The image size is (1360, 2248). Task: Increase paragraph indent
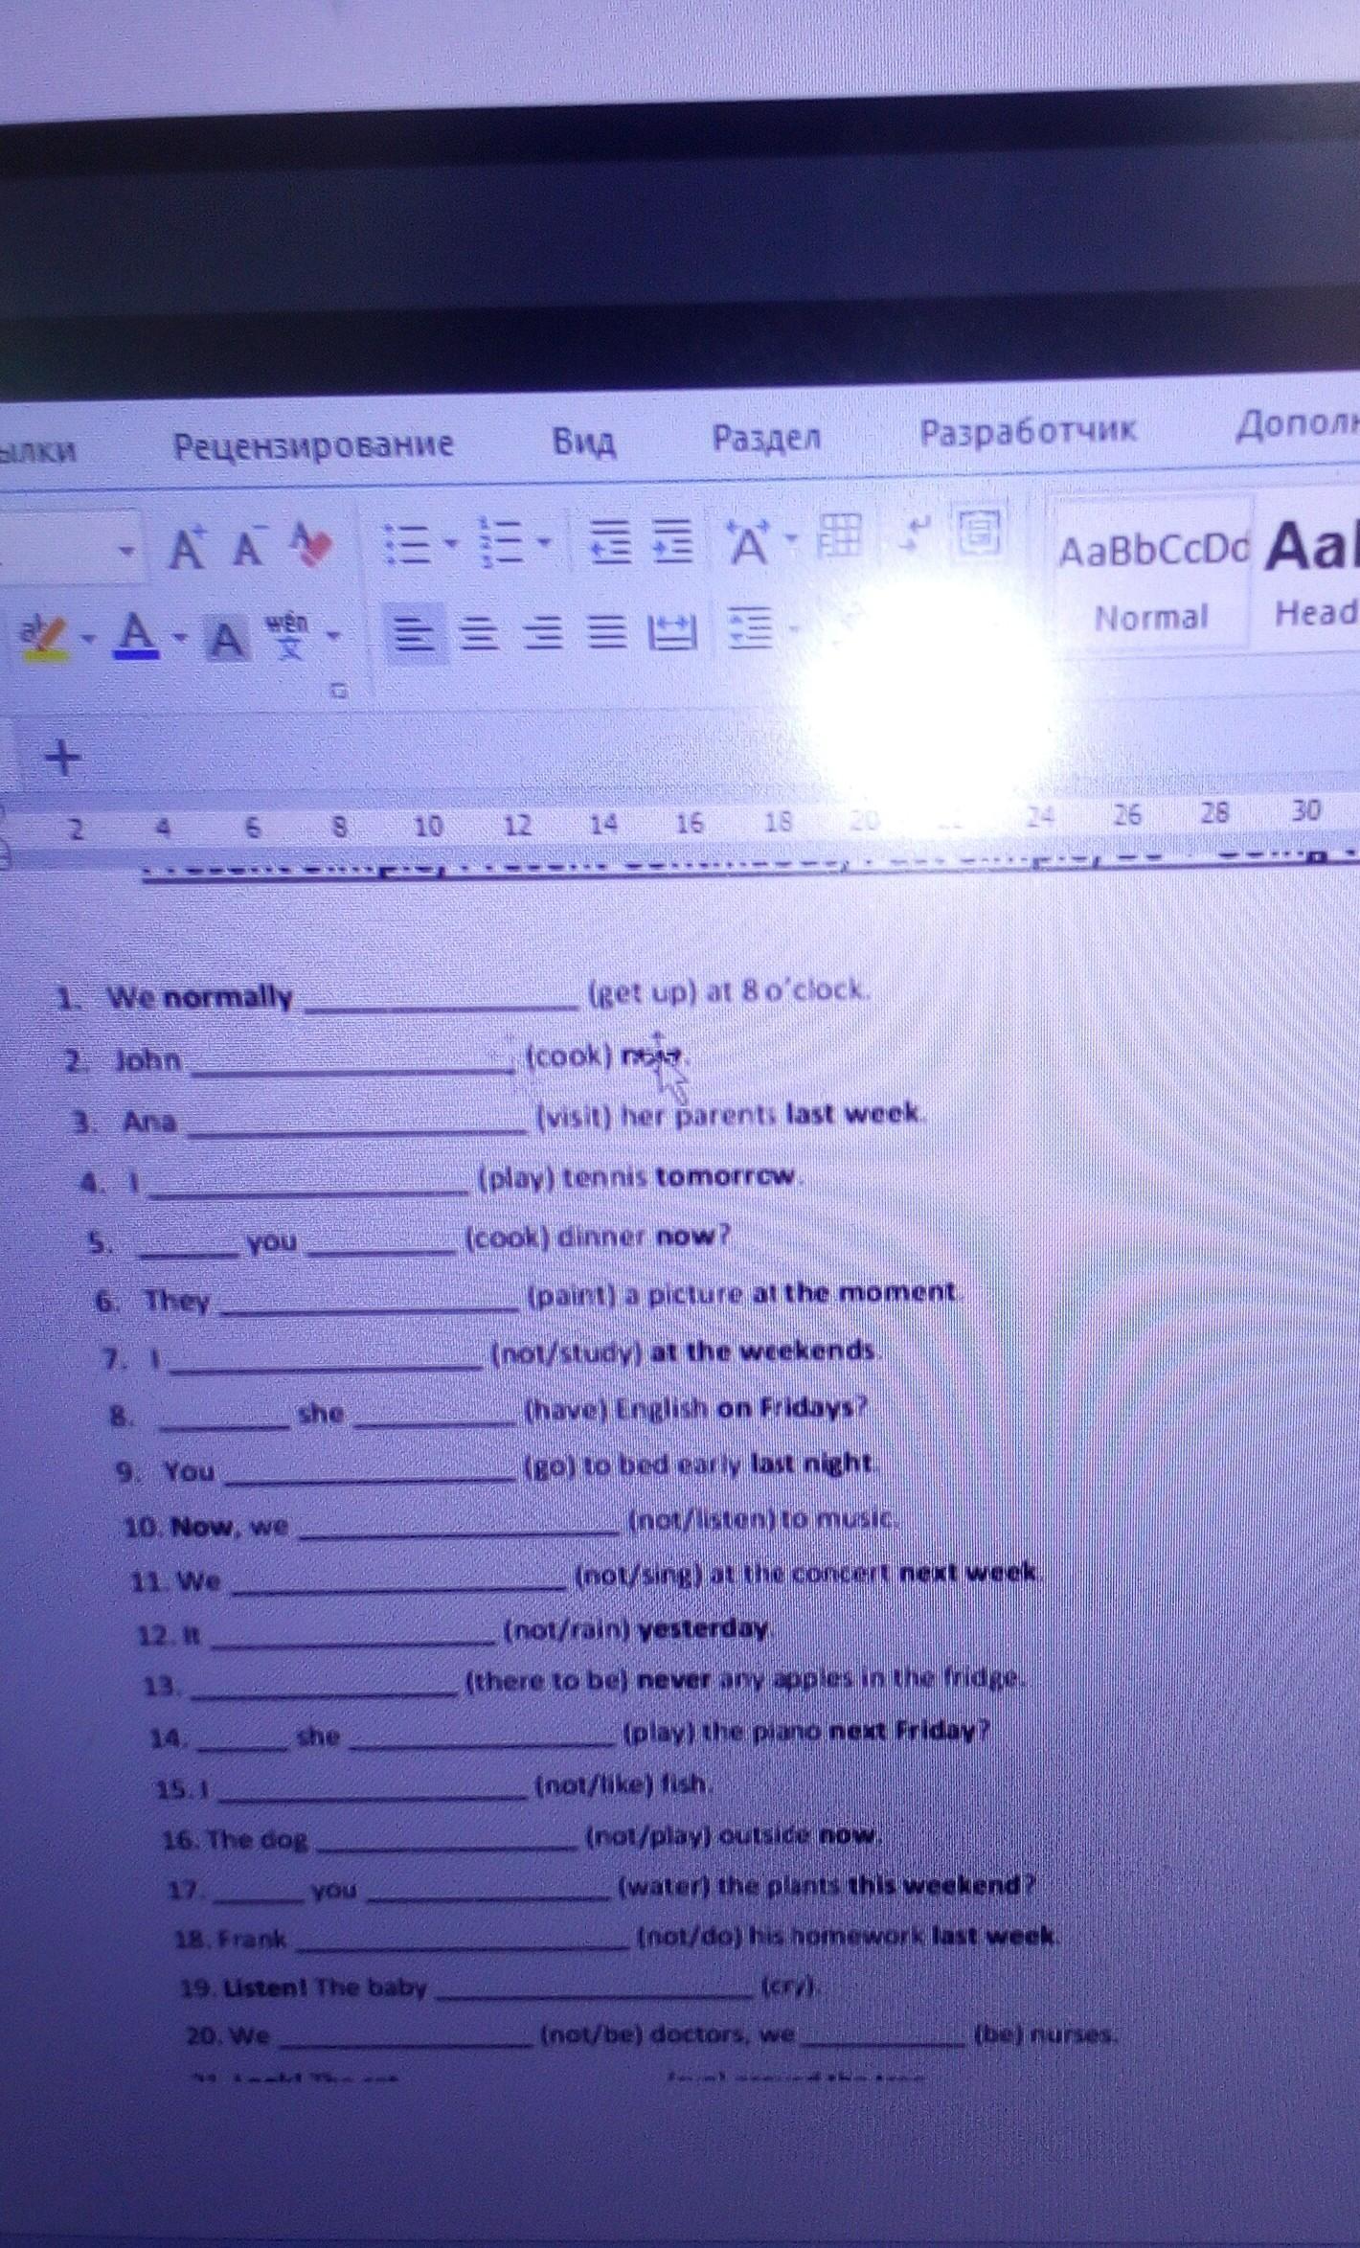click(671, 540)
